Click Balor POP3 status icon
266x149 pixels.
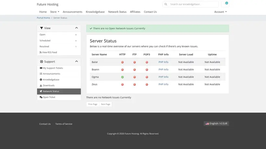(x=147, y=62)
